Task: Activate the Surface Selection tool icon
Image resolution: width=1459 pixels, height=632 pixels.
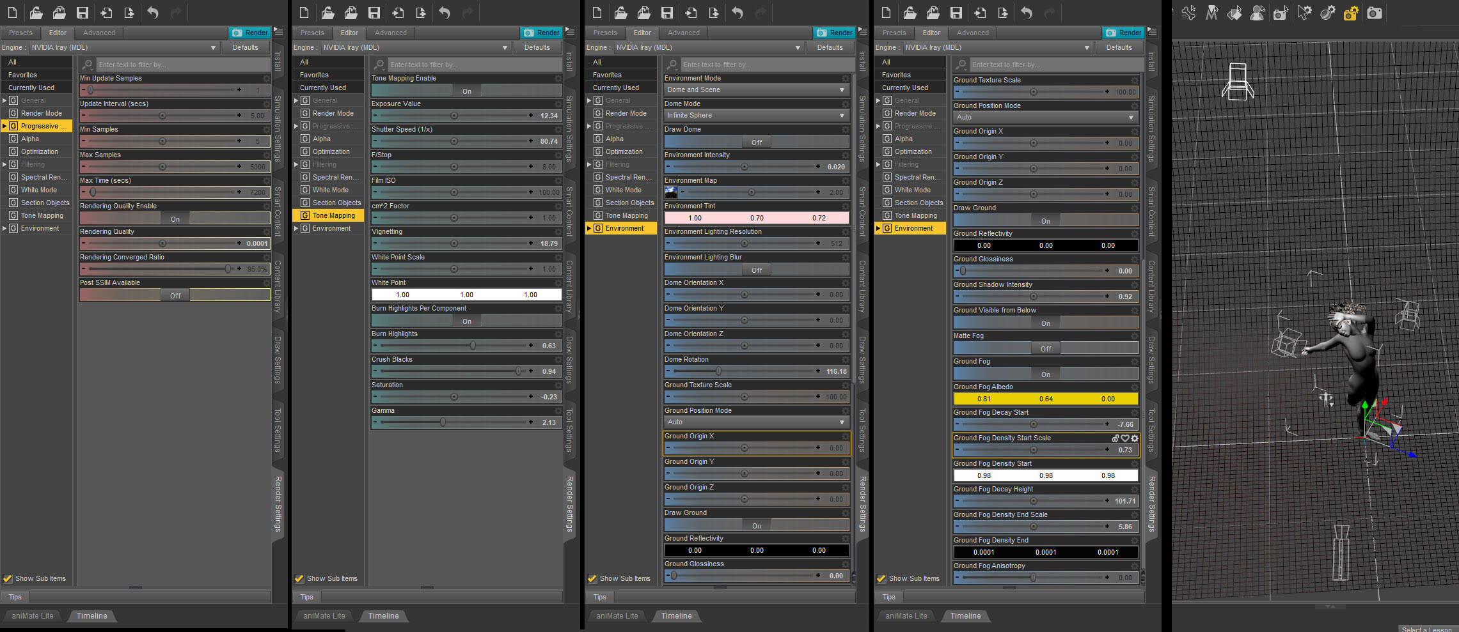Action: tap(1234, 13)
